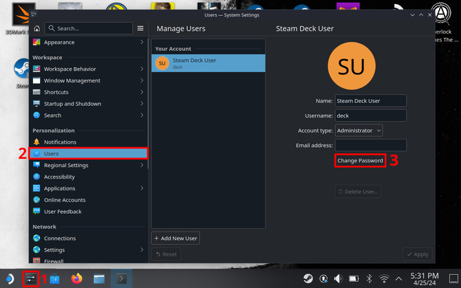Click the User Feedback chat icon
Image resolution: width=461 pixels, height=288 pixels.
click(x=36, y=212)
